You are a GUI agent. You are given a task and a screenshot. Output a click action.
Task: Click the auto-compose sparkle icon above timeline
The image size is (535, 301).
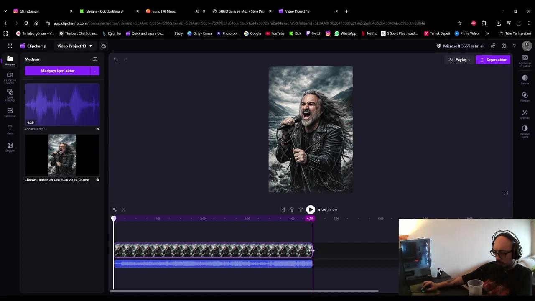(115, 210)
